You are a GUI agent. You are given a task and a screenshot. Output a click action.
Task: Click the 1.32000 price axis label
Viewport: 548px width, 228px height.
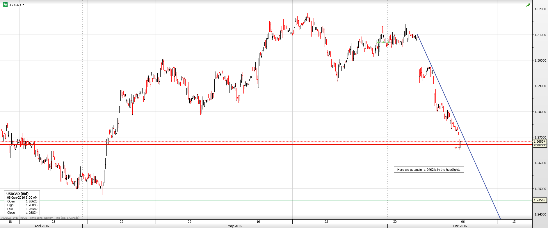pyautogui.click(x=540, y=9)
